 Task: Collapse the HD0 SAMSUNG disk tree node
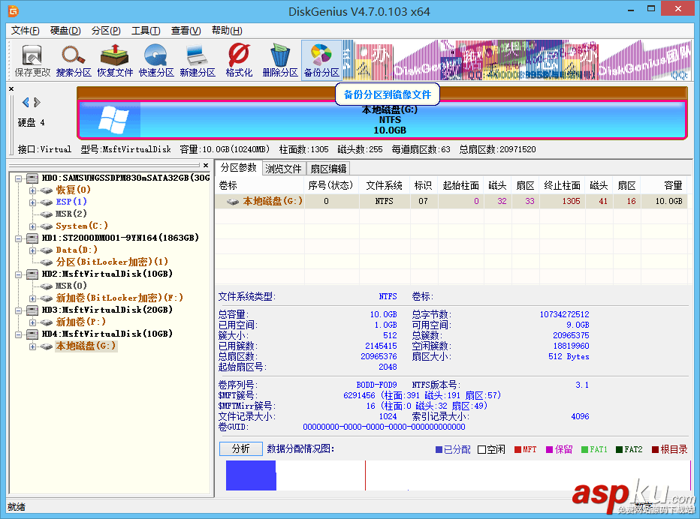pos(18,179)
